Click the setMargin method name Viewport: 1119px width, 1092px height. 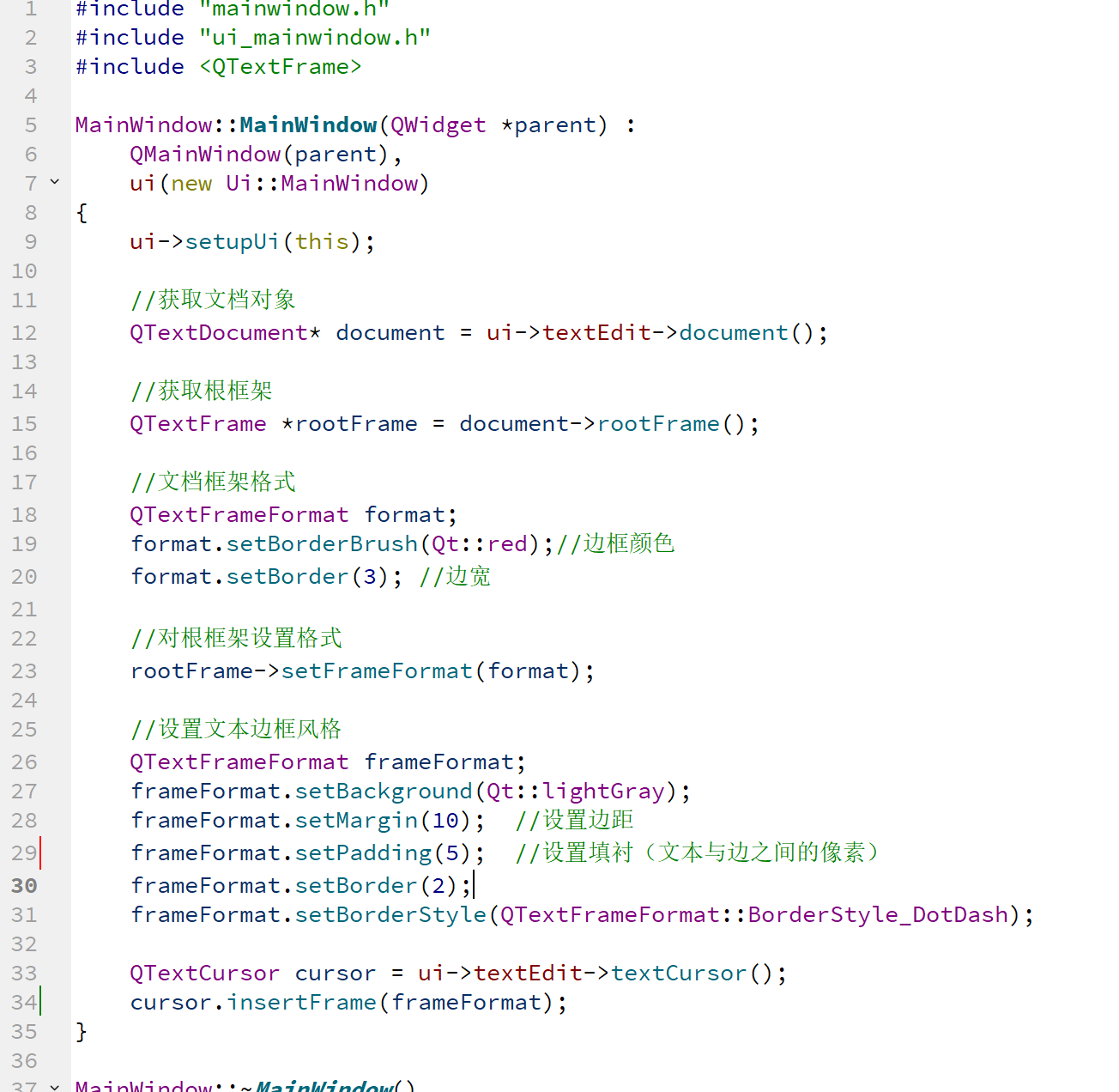356,821
